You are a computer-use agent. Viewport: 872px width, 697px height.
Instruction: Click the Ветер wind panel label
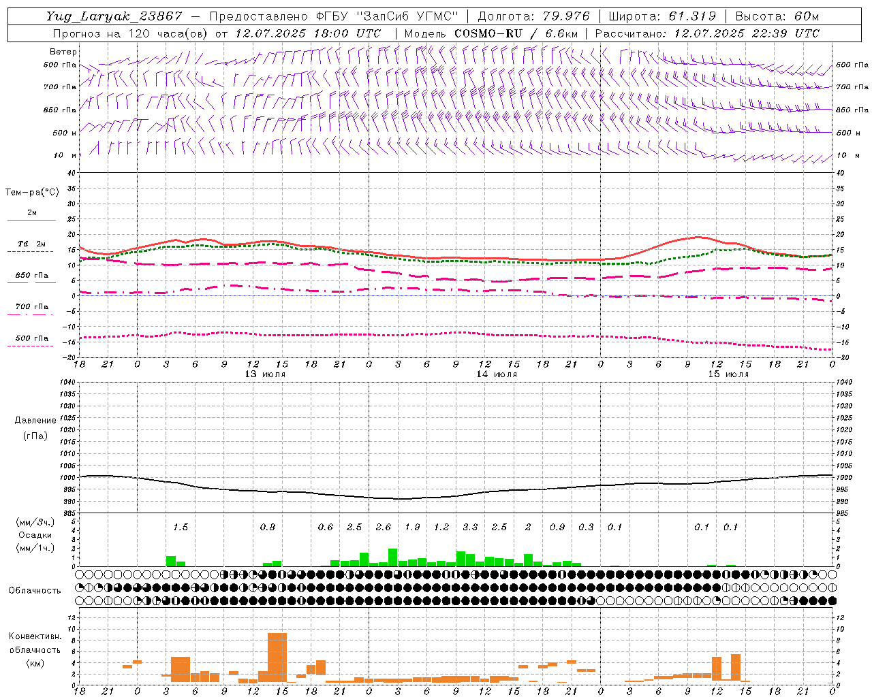tap(63, 52)
